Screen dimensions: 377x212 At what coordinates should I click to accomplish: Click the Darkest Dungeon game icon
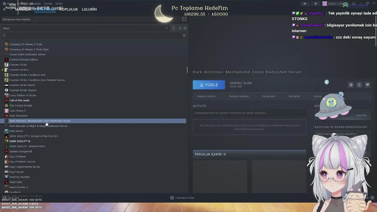(6, 151)
